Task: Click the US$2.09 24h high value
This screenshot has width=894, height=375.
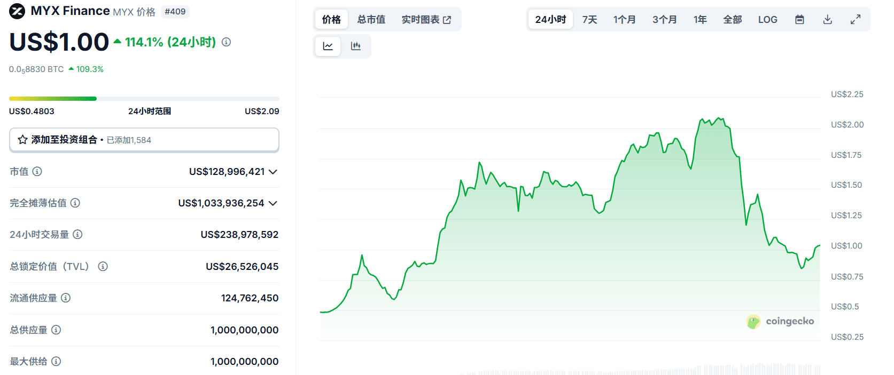Action: pos(262,111)
